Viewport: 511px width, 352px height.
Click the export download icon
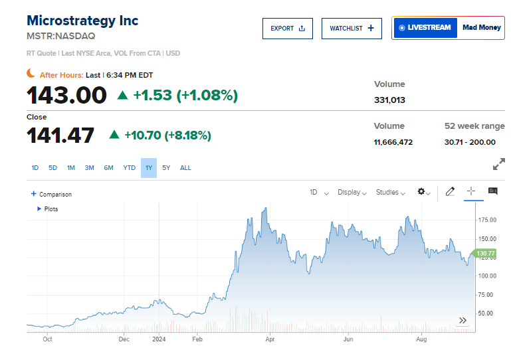pyautogui.click(x=302, y=29)
